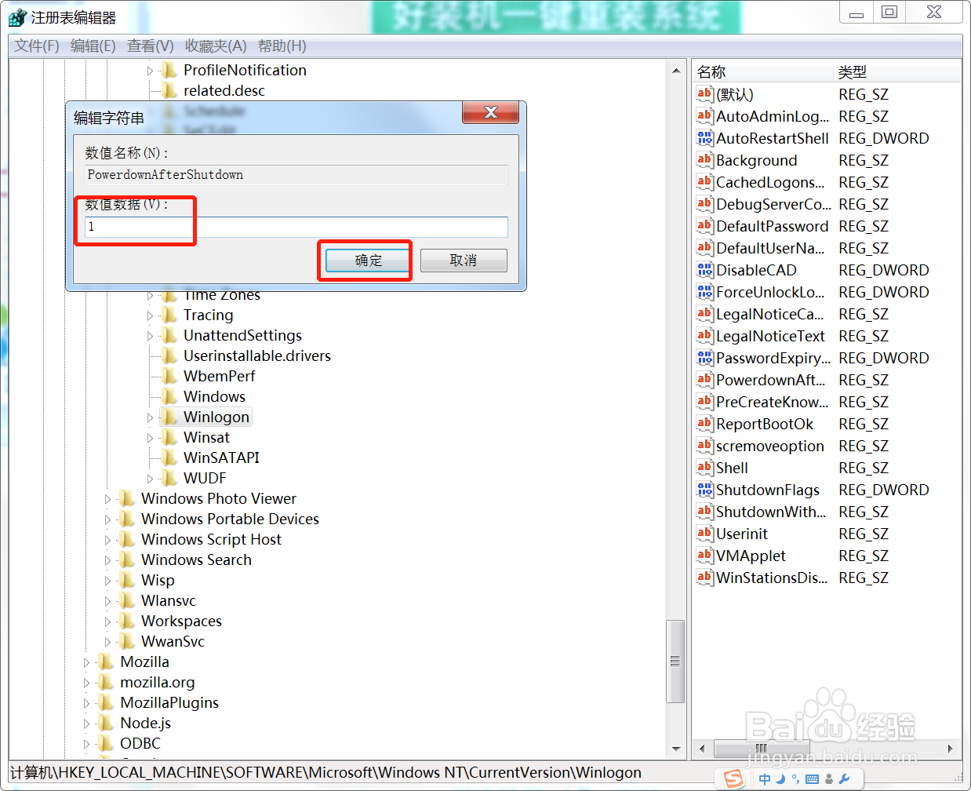This screenshot has width=971, height=791.
Task: Click the wrench toolbox icon in input bar
Action: tap(845, 779)
